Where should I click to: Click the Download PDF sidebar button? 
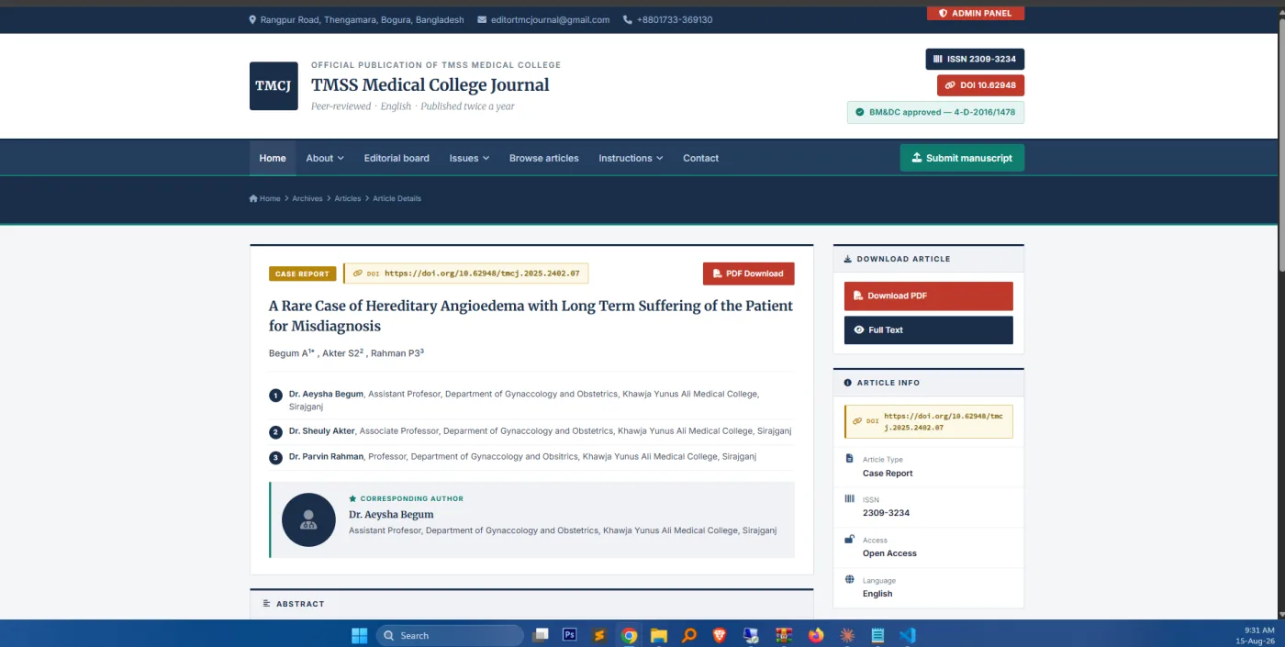point(929,296)
